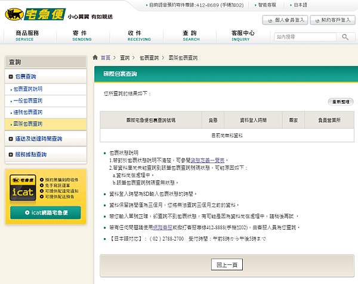The image size is (358, 284).
Task: Click icat網路宅急便 green button
Action: tap(46, 213)
